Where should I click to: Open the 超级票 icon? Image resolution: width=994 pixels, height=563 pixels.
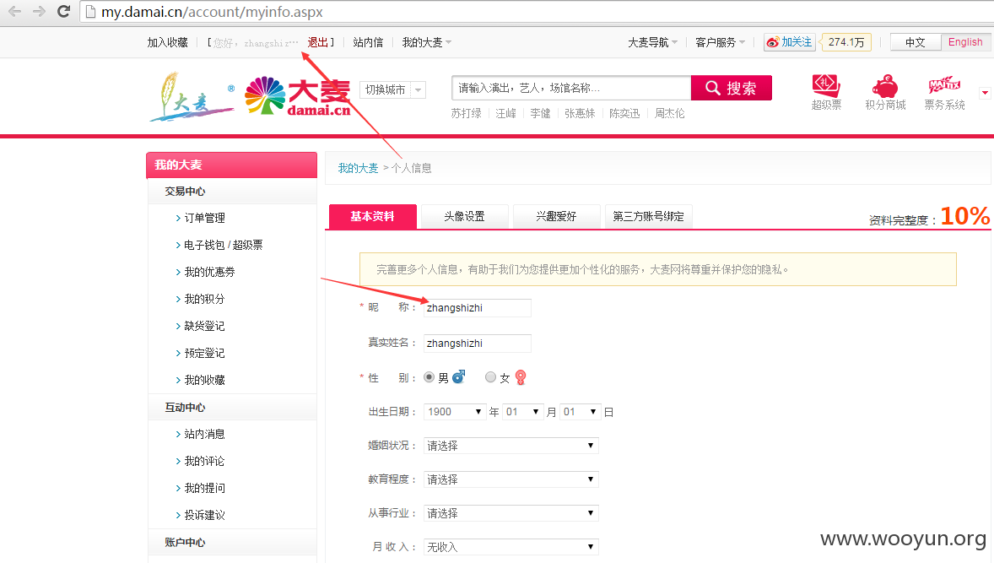826,85
